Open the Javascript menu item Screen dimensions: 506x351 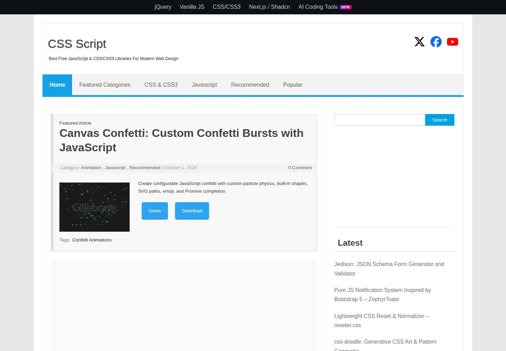tap(204, 85)
